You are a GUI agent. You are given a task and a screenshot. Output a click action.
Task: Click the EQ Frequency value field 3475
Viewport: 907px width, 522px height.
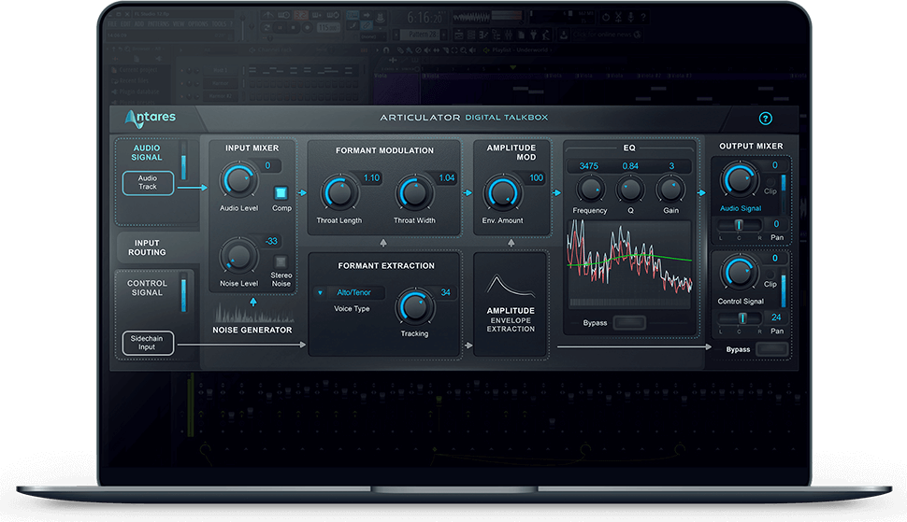pos(589,166)
